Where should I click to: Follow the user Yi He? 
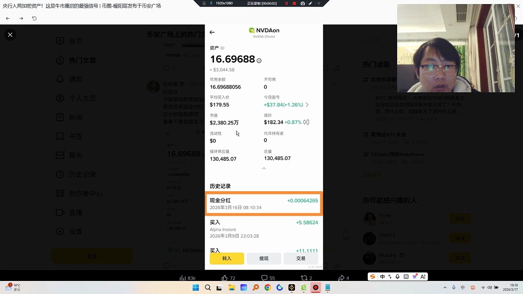click(460, 218)
